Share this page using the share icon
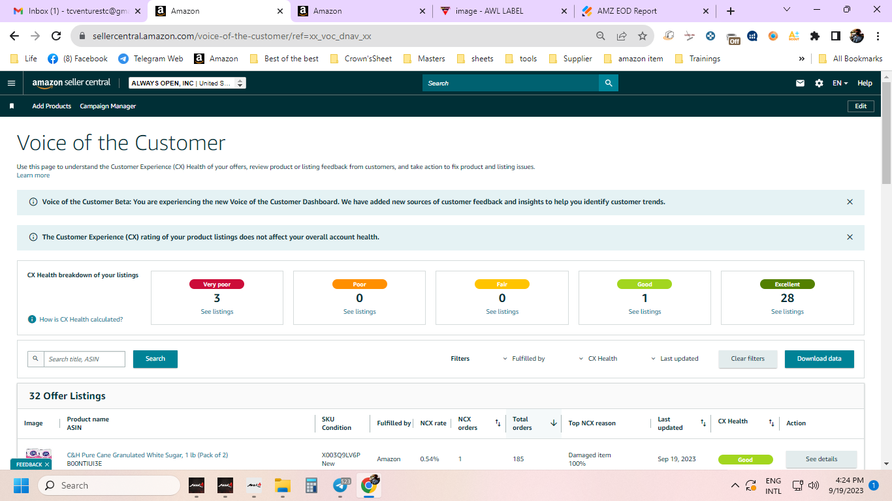892x501 pixels. [622, 36]
